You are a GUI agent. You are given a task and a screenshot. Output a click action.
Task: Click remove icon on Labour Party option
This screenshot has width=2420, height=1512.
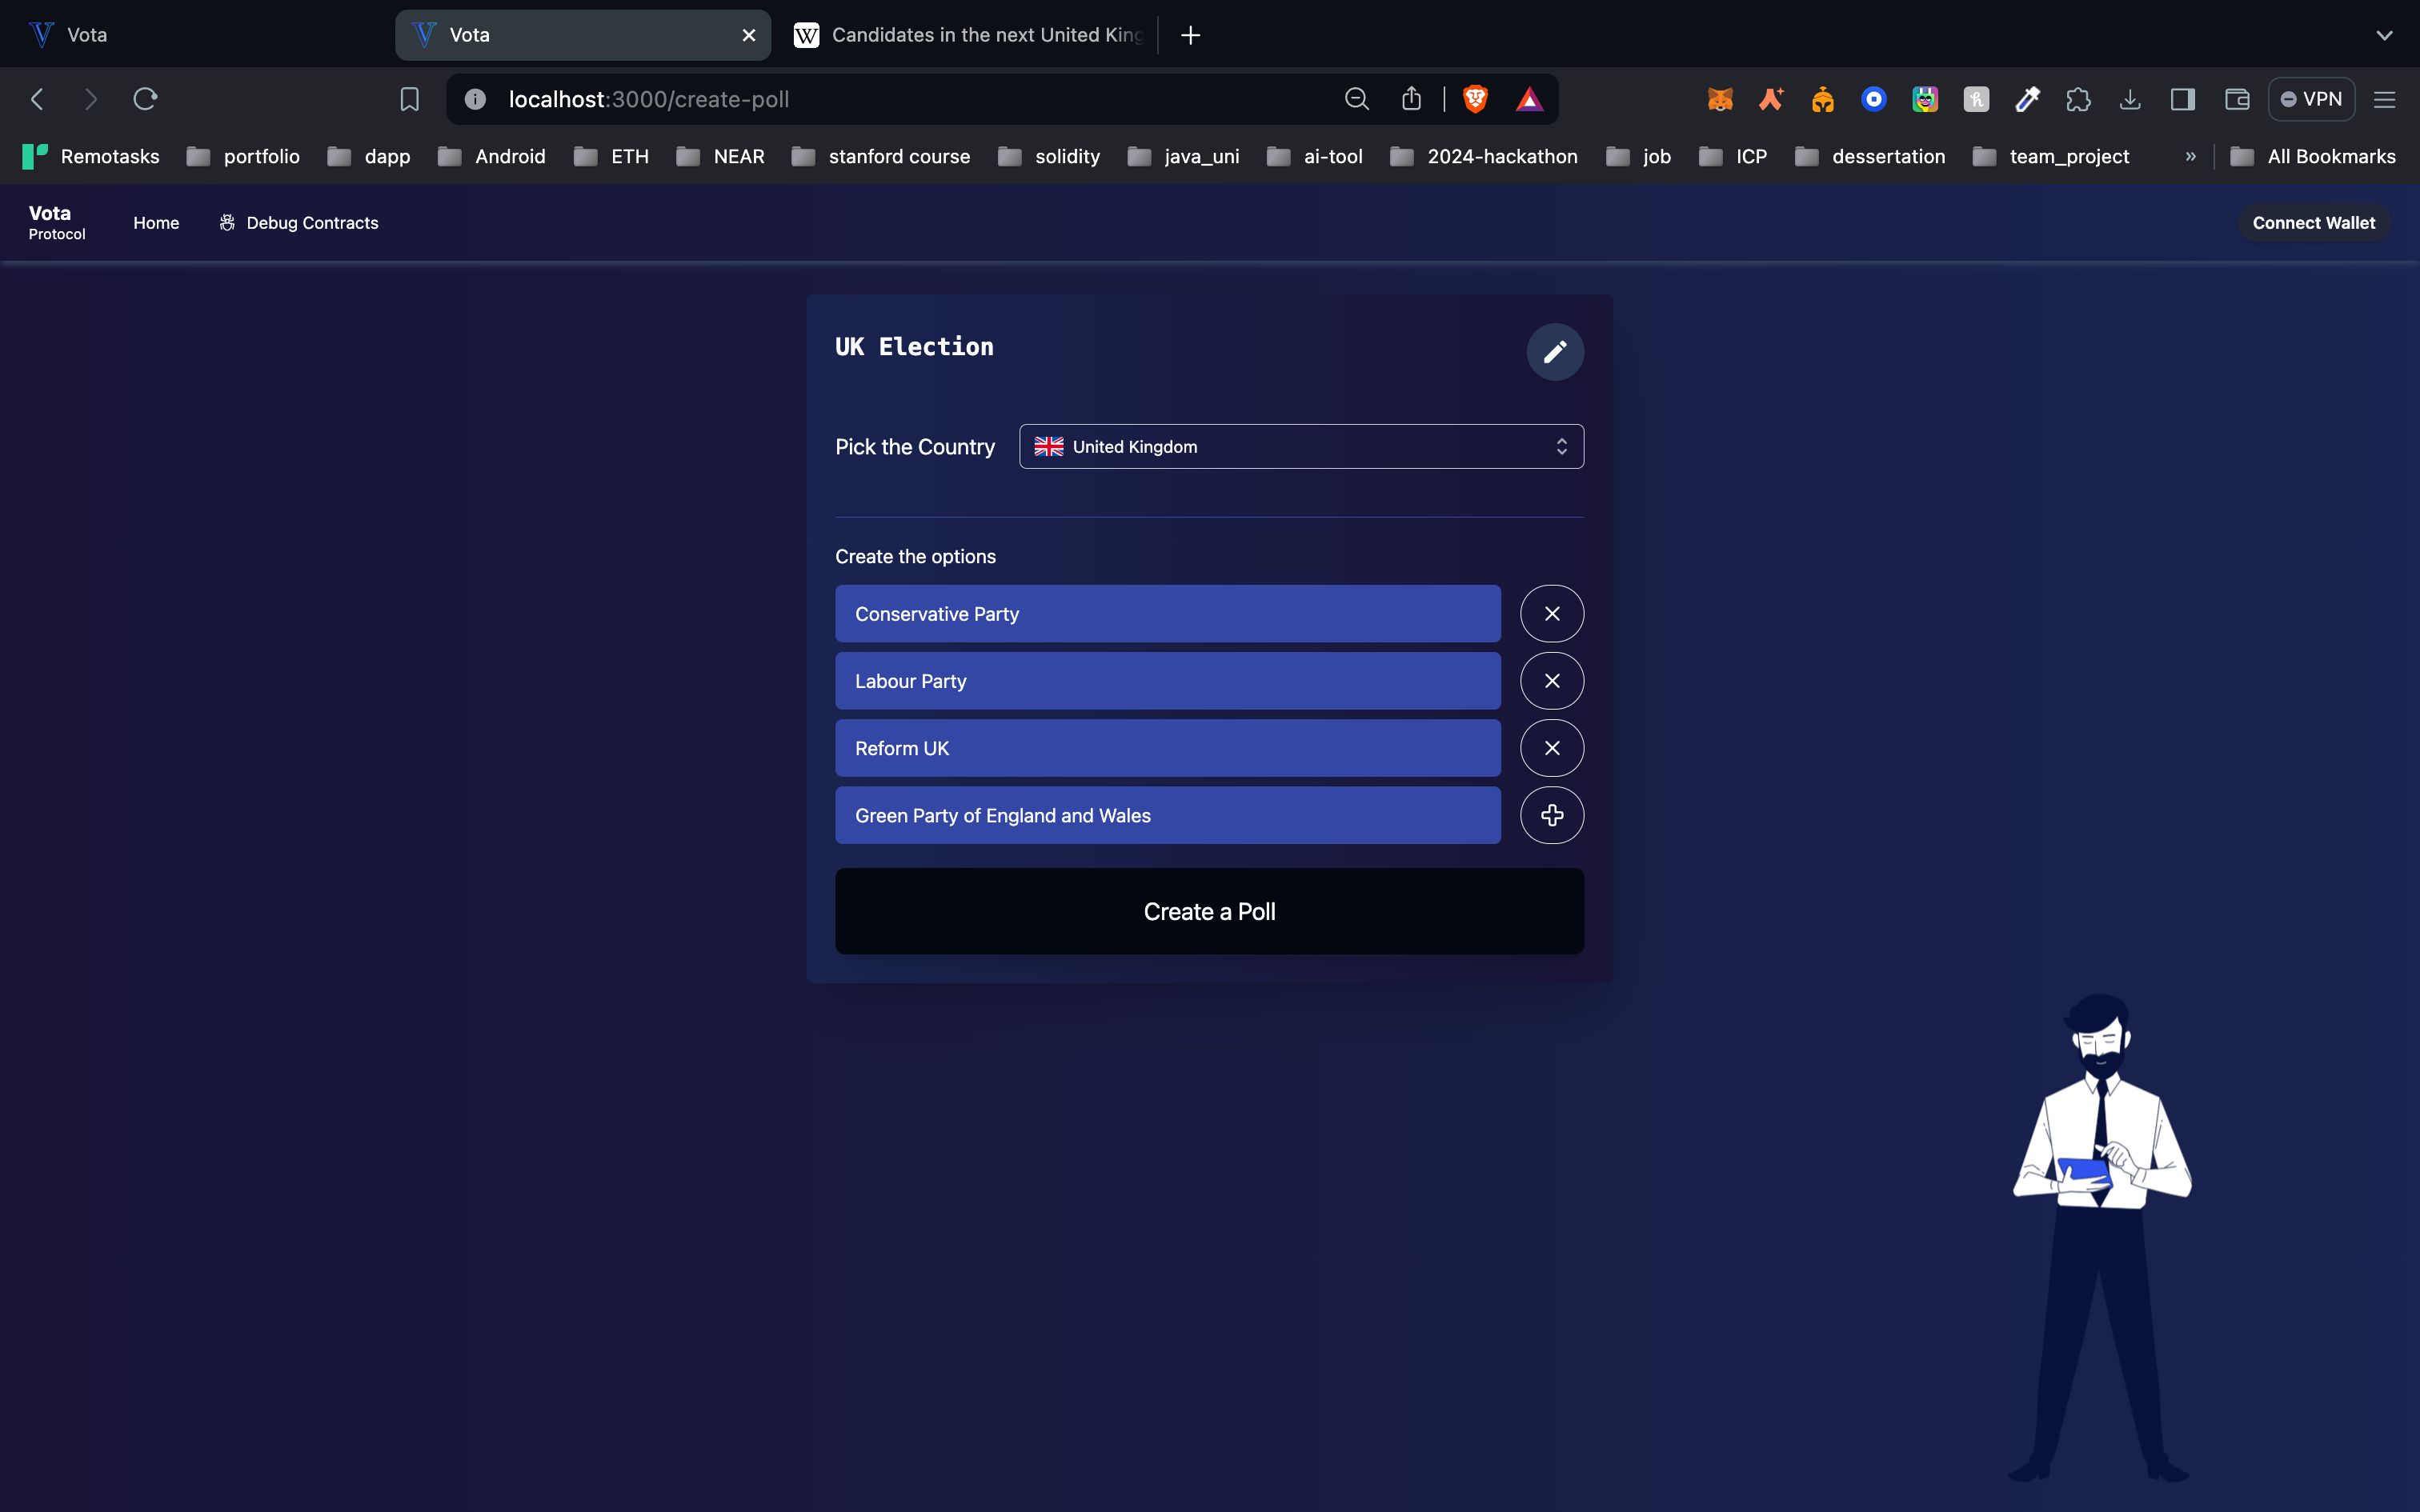tap(1553, 679)
